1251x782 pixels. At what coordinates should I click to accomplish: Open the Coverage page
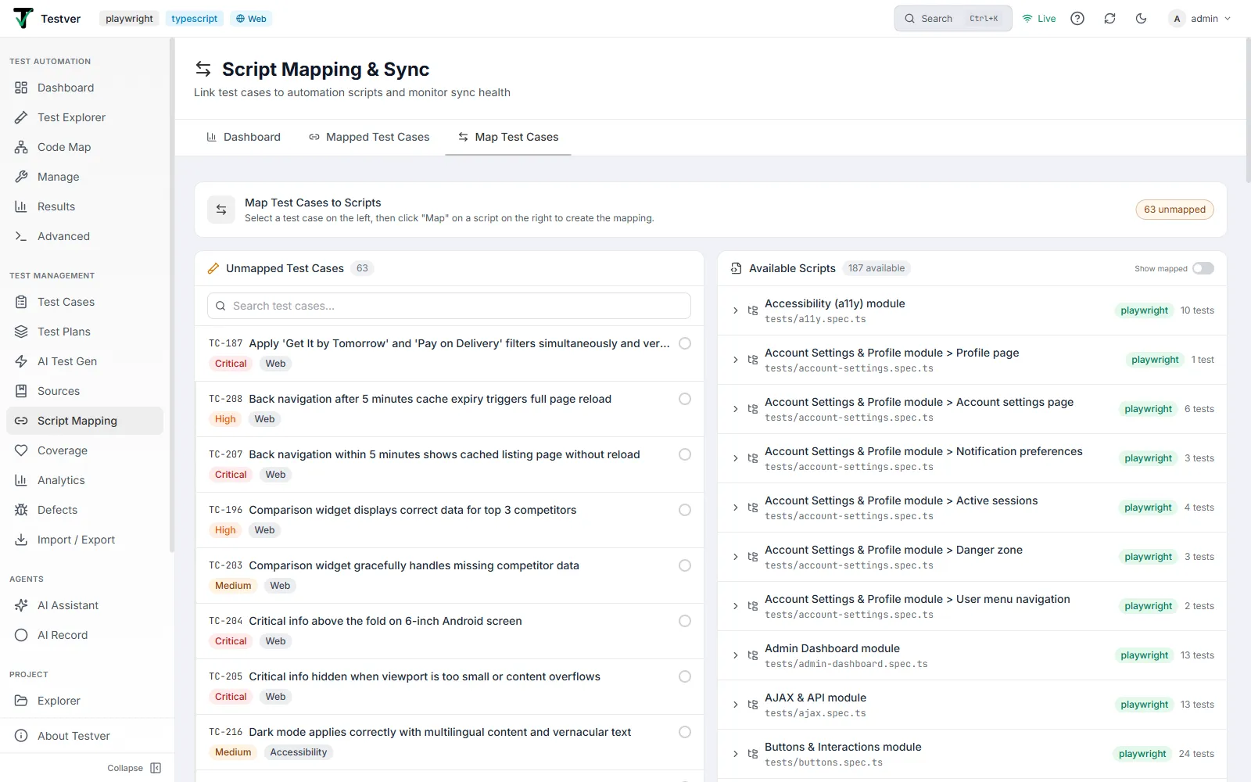84,450
